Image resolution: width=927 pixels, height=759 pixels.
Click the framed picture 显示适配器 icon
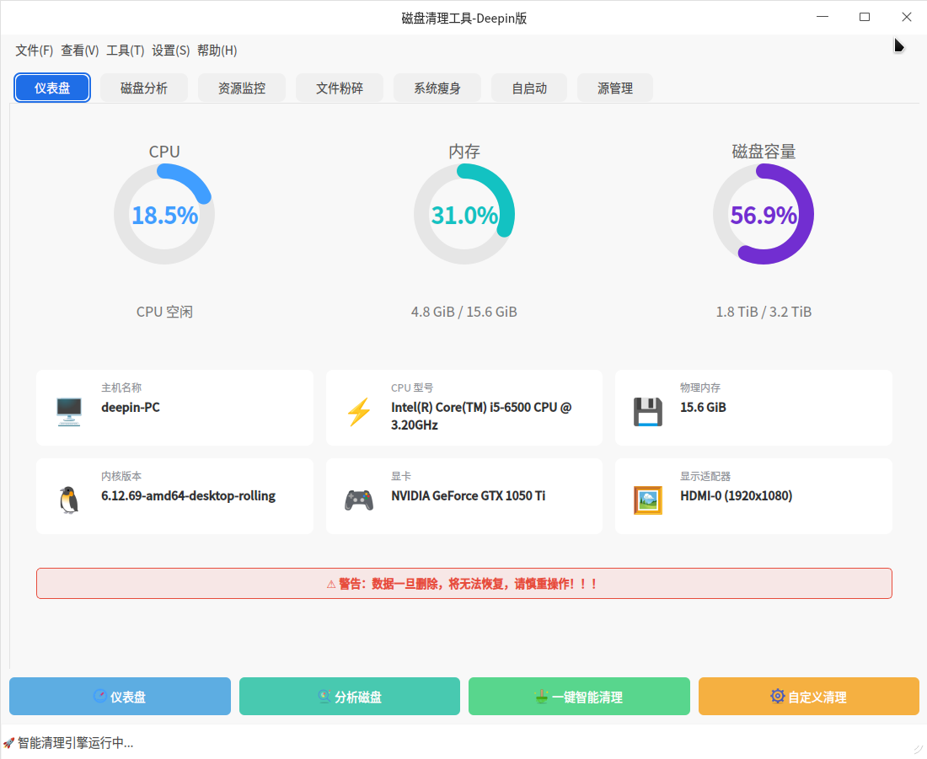click(647, 500)
